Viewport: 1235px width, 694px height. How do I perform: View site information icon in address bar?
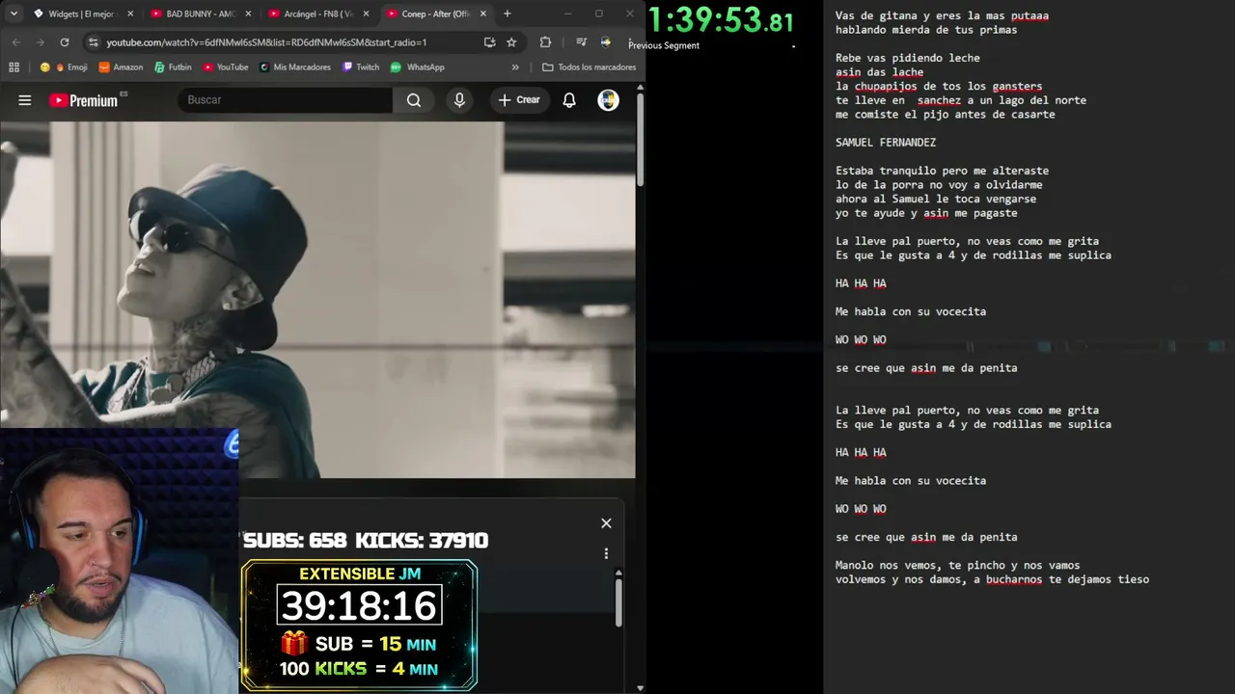(93, 42)
